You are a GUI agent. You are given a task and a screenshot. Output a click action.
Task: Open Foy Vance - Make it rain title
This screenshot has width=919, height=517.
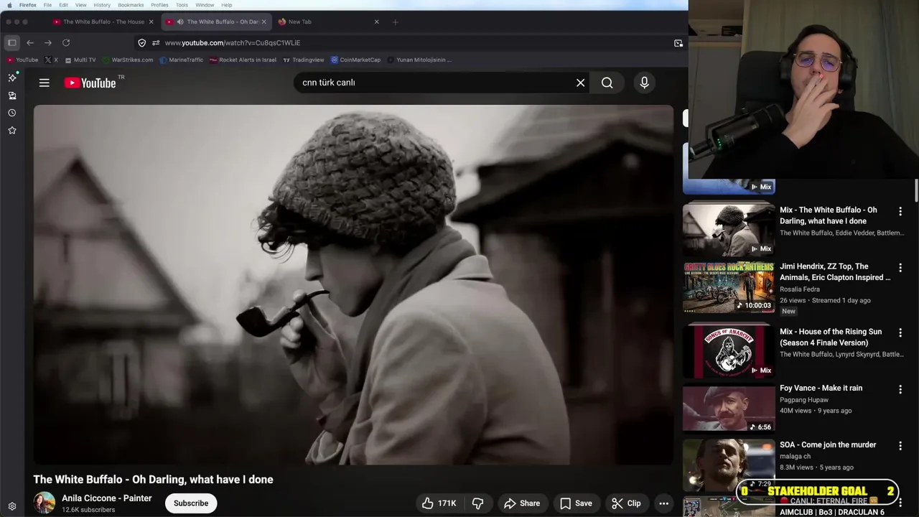coord(821,388)
